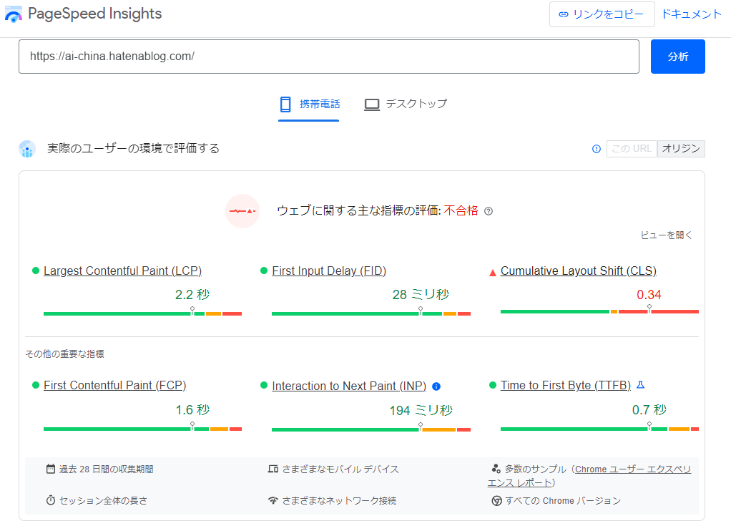Click the 194 ミリ秒 INP value
The height and width of the screenshot is (526, 731).
421,410
